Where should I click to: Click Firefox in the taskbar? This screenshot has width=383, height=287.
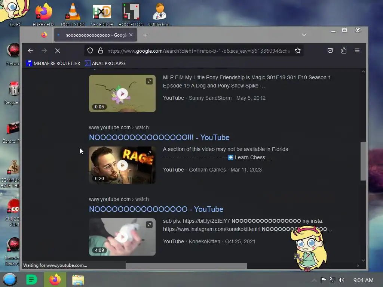[x=55, y=280]
